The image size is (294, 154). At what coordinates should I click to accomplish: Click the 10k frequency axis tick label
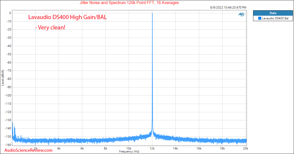pos(129,148)
